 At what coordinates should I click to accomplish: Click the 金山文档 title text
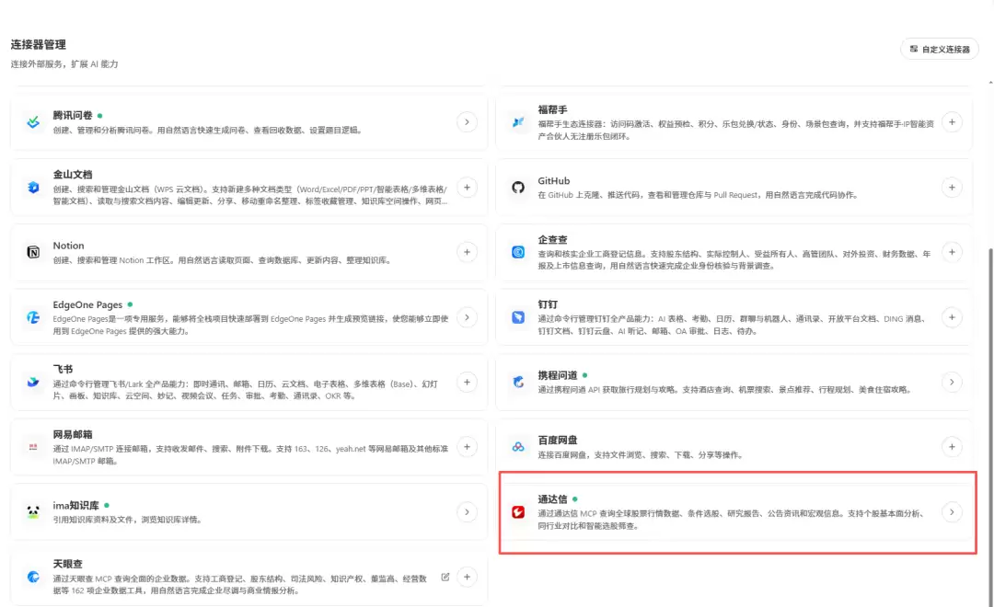73,174
